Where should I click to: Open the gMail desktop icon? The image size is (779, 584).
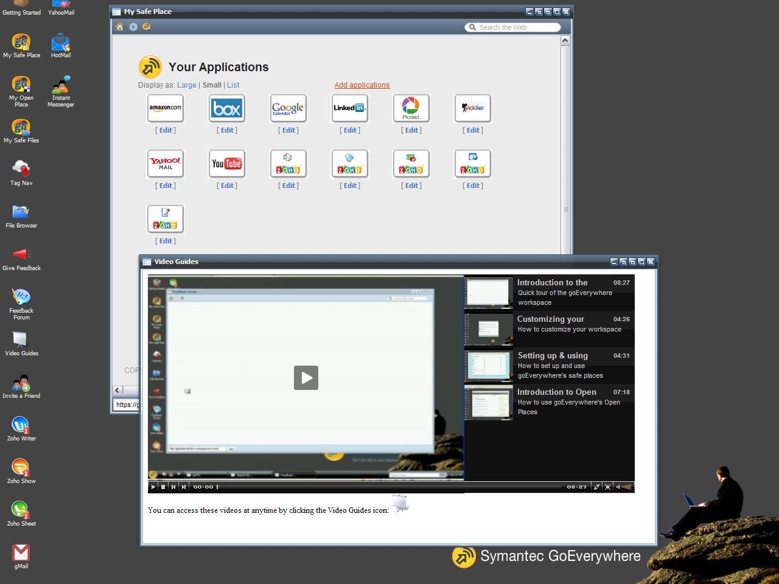[21, 557]
